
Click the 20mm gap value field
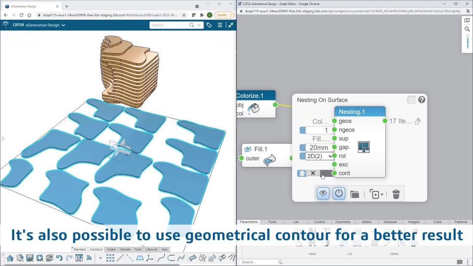(x=319, y=147)
